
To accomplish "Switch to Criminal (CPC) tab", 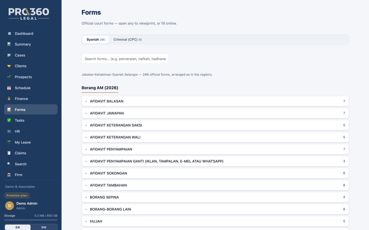I will [x=128, y=40].
